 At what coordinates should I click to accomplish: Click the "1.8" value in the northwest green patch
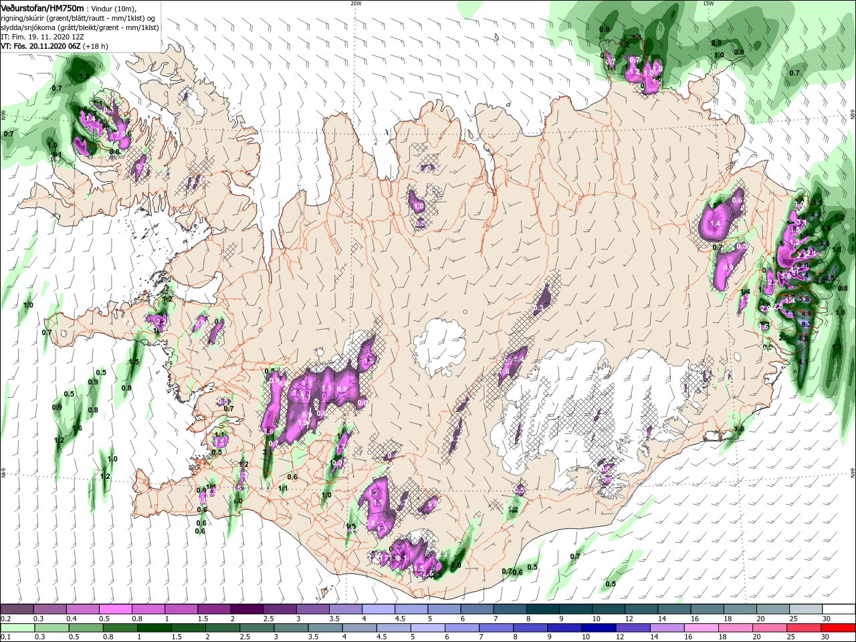coord(84,77)
